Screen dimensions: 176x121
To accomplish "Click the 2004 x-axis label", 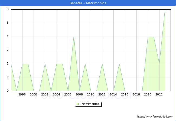I will 57,94.
